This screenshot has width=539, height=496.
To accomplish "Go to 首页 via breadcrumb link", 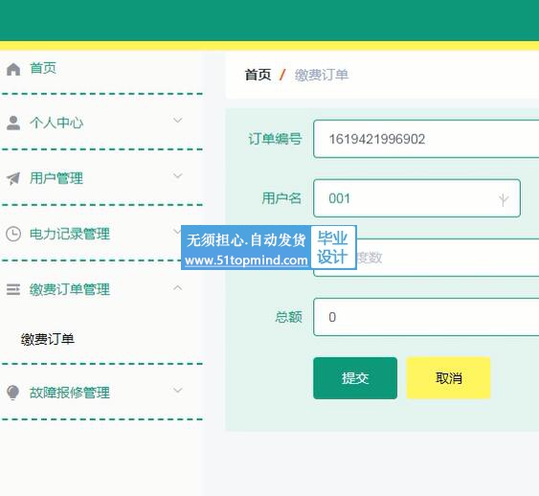I will (x=258, y=75).
